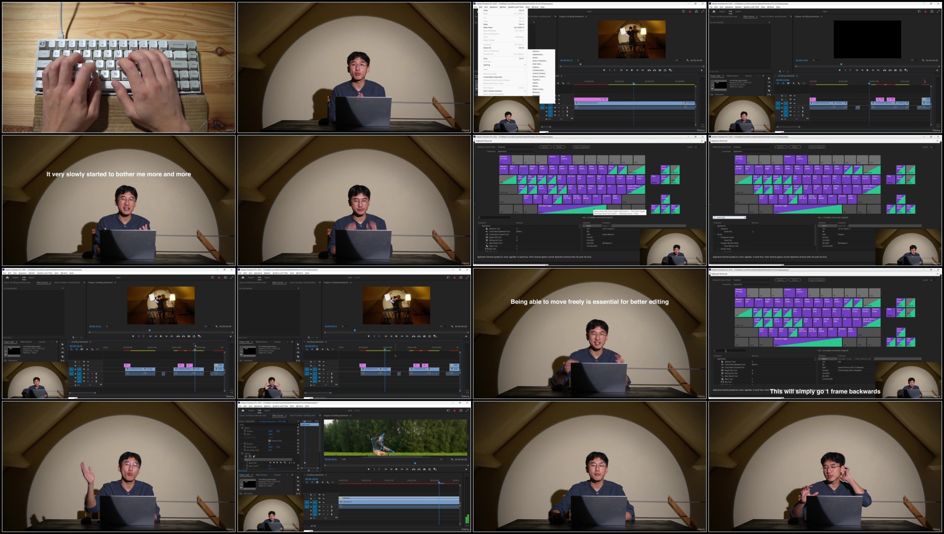Open Keyboard Layout Preset dropdown in zoom-out search frame
The image size is (944, 534).
click(x=752, y=147)
